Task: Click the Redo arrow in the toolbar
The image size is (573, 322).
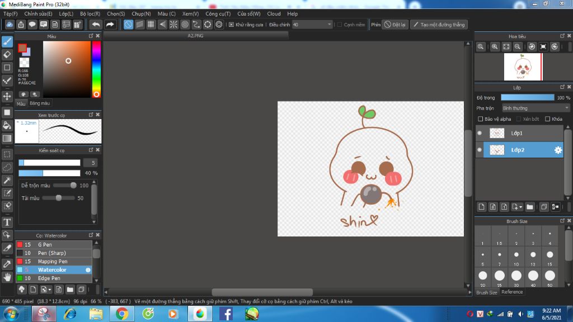Action: (110, 25)
